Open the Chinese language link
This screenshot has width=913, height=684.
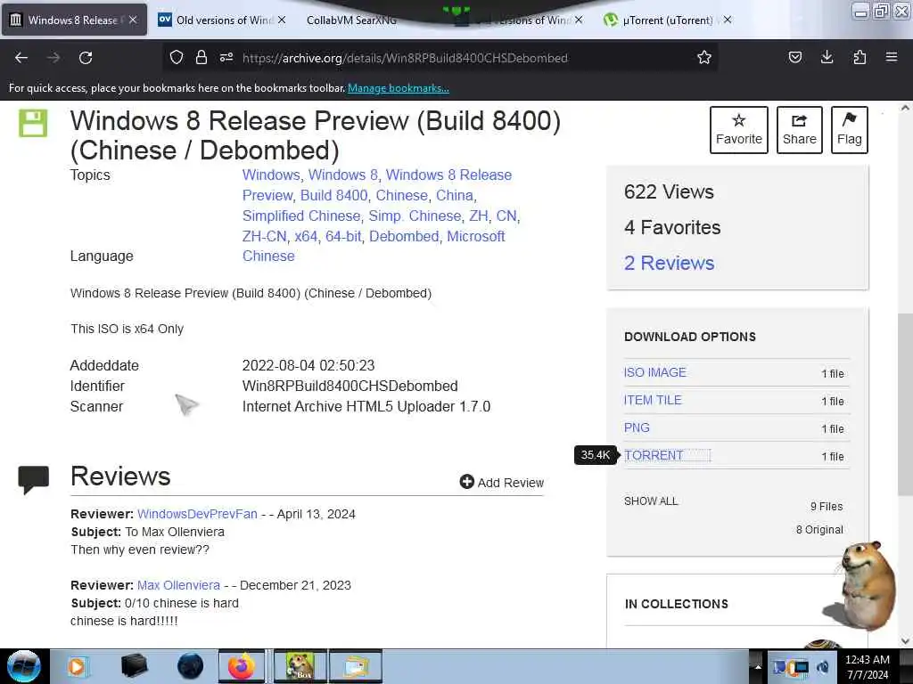[268, 256]
